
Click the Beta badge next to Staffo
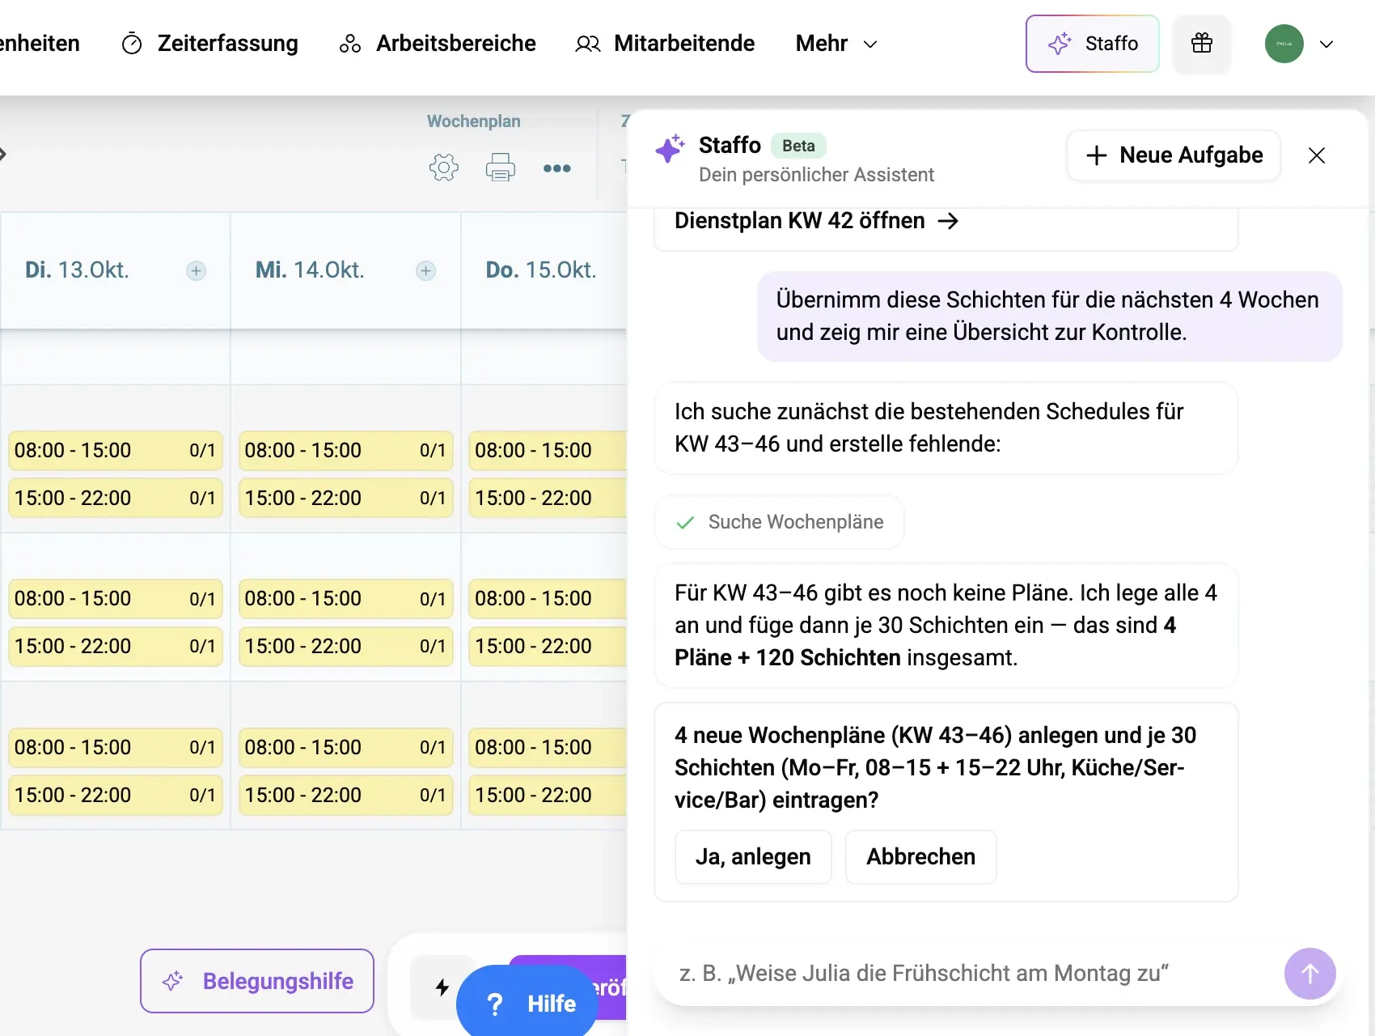pyautogui.click(x=798, y=146)
